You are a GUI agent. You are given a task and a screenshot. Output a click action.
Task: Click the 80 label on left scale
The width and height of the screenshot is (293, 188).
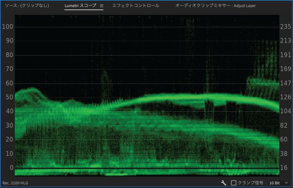click(9, 55)
